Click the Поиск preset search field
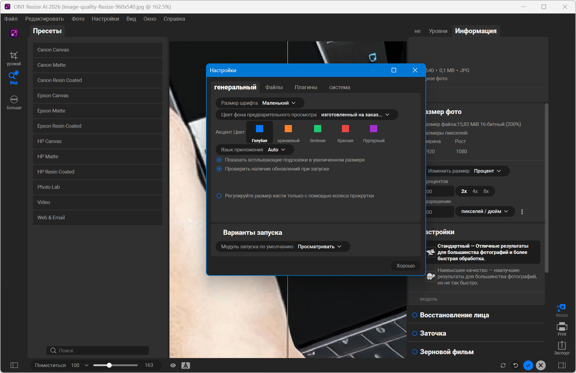This screenshot has width=576, height=373. tap(98, 350)
